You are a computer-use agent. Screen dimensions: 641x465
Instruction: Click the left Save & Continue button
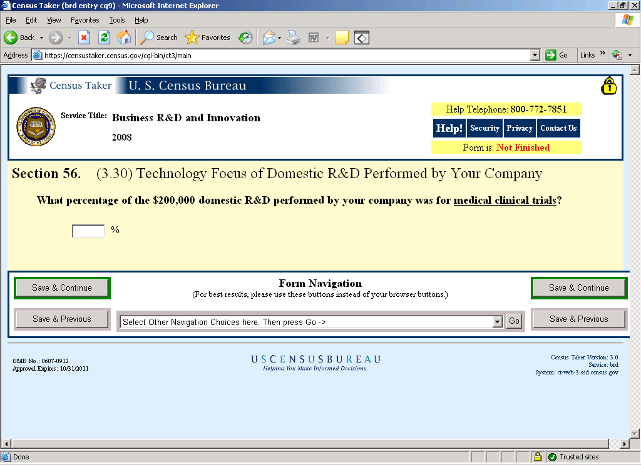pyautogui.click(x=62, y=288)
